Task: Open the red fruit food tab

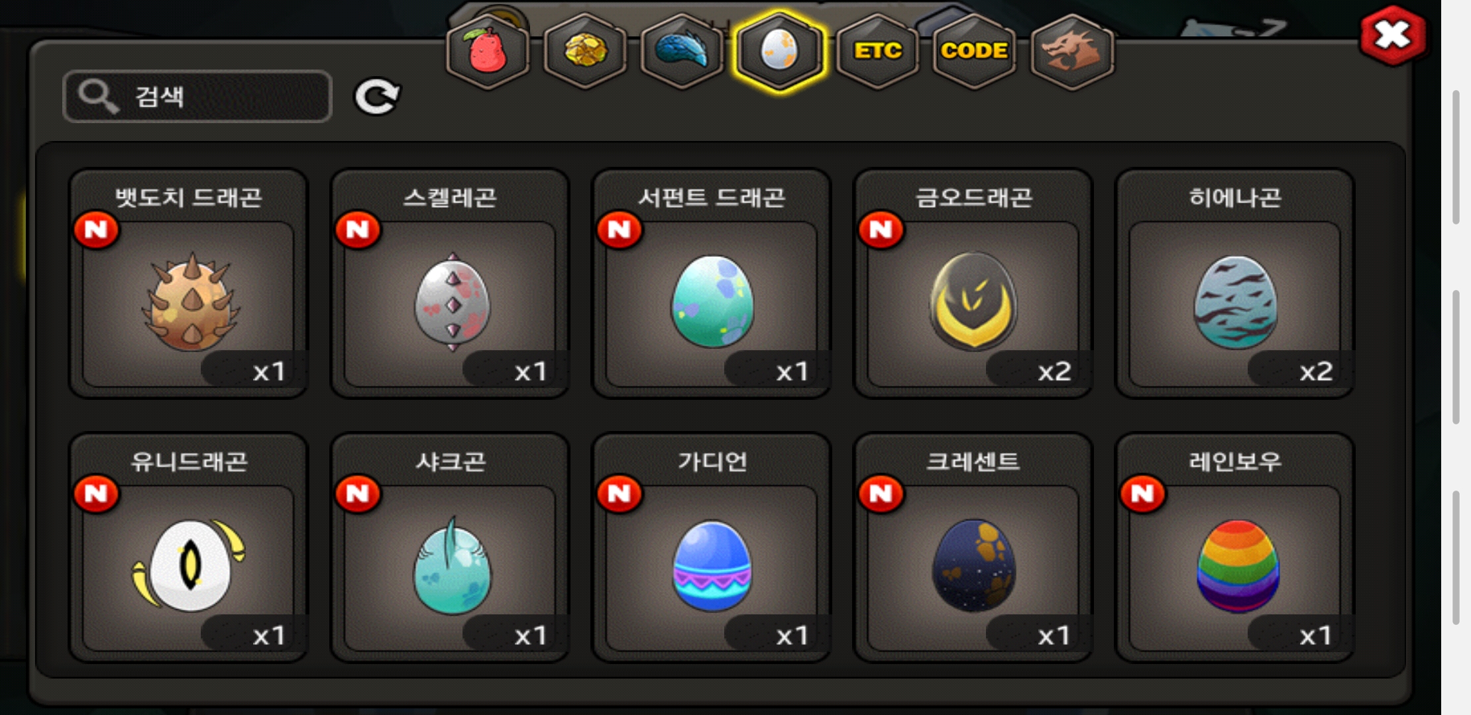Action: (x=488, y=52)
